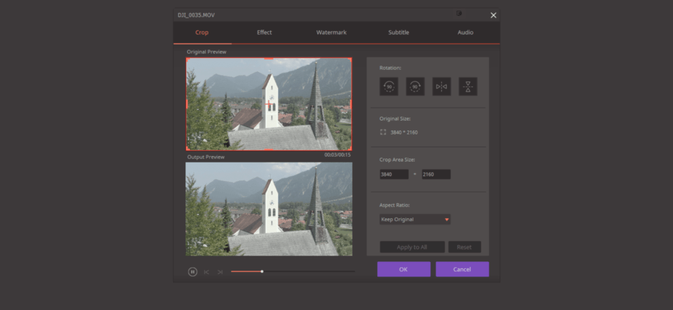Click the crop center crosshair marker

point(269,104)
